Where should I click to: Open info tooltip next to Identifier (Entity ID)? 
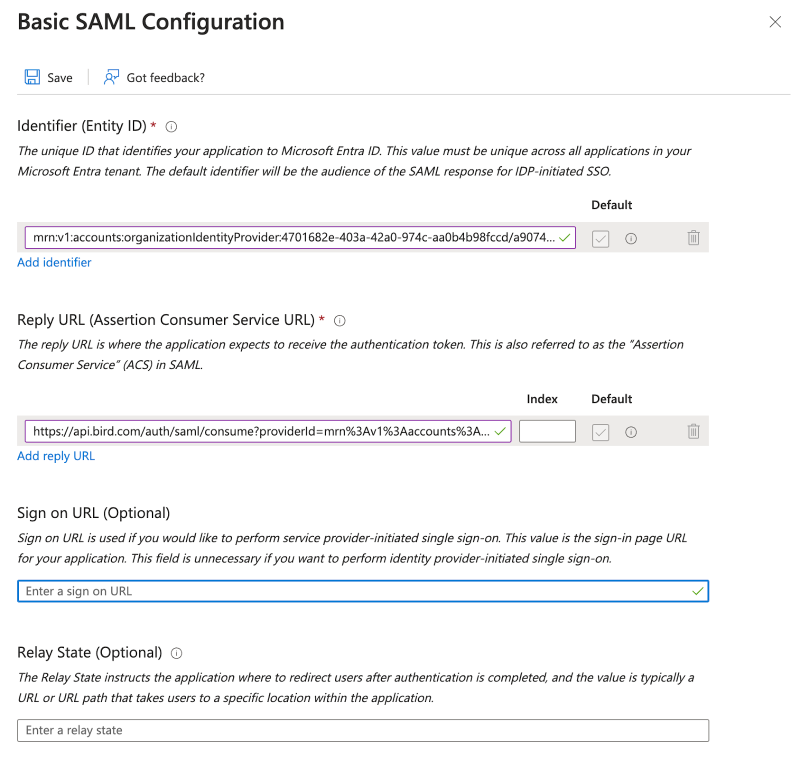[x=171, y=126]
